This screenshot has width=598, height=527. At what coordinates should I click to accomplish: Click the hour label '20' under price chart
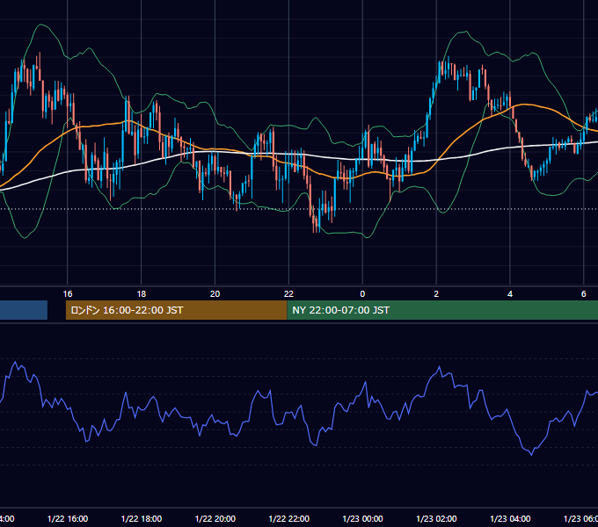[215, 294]
